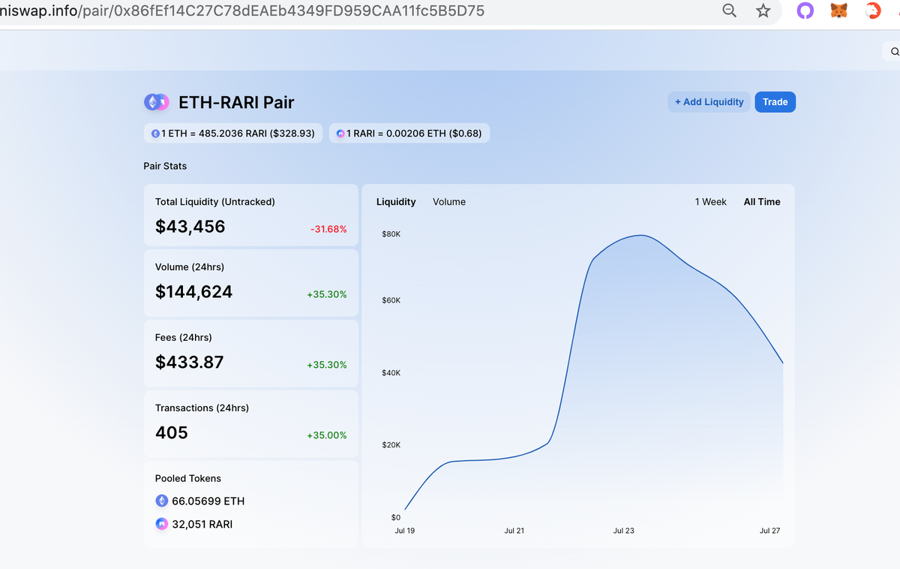This screenshot has width=900, height=569.
Task: Click the RARI icon in the 1 RARI price chip
Action: [340, 134]
